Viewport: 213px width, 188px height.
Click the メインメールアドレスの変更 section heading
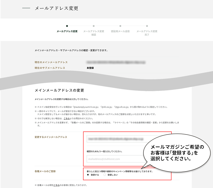tap(59, 90)
